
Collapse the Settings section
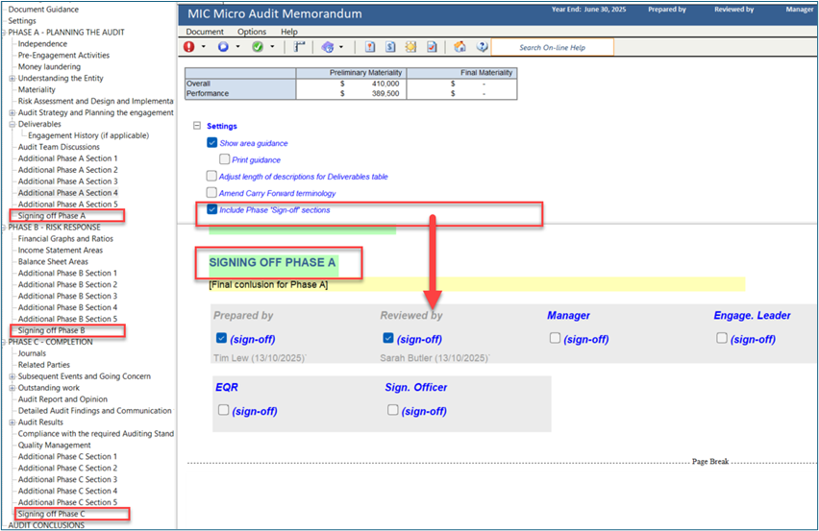197,126
